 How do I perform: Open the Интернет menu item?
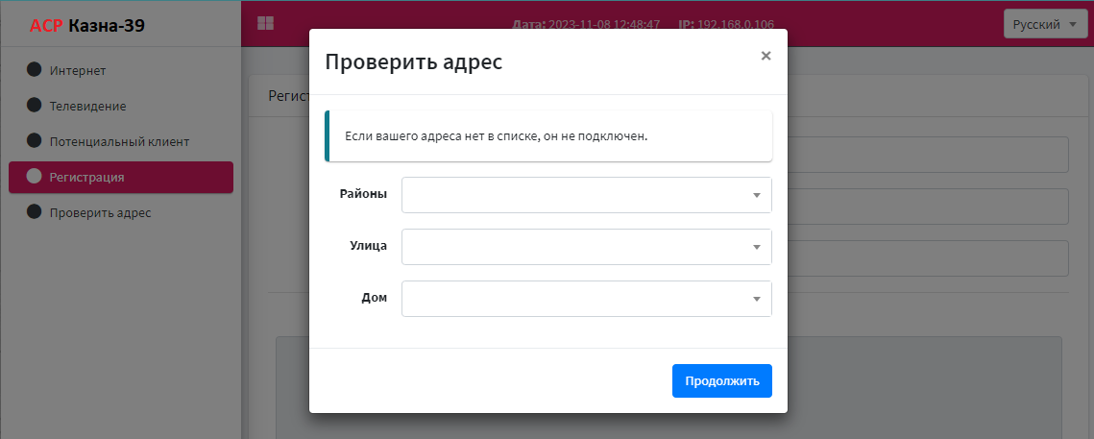pos(78,70)
